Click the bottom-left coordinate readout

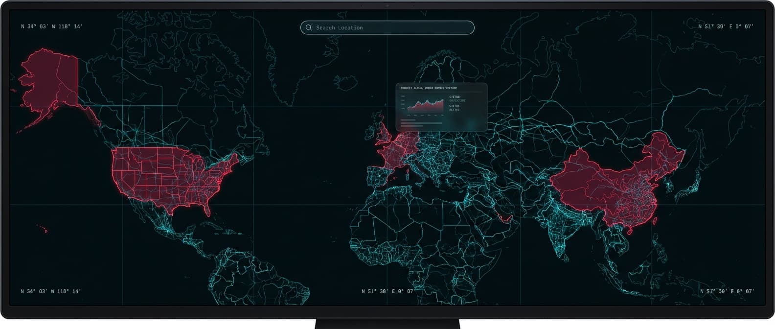(51, 291)
